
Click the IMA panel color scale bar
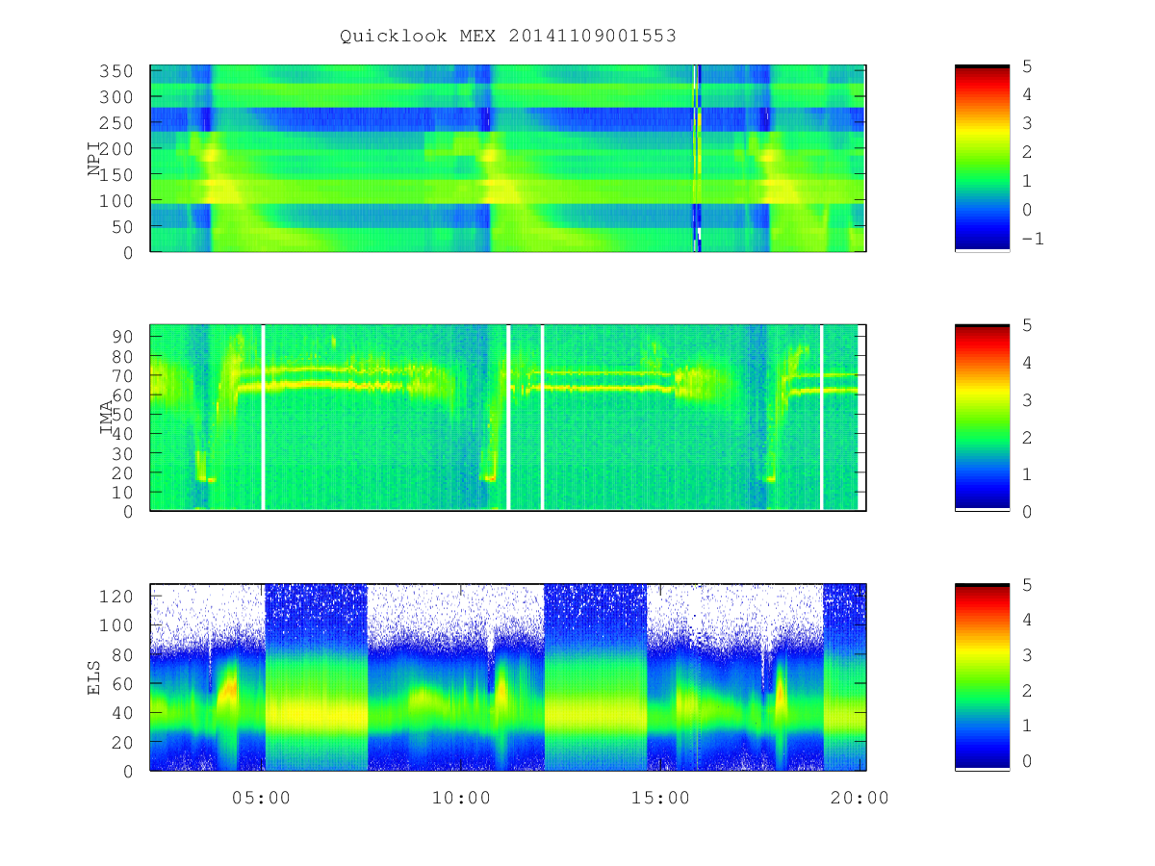click(982, 417)
